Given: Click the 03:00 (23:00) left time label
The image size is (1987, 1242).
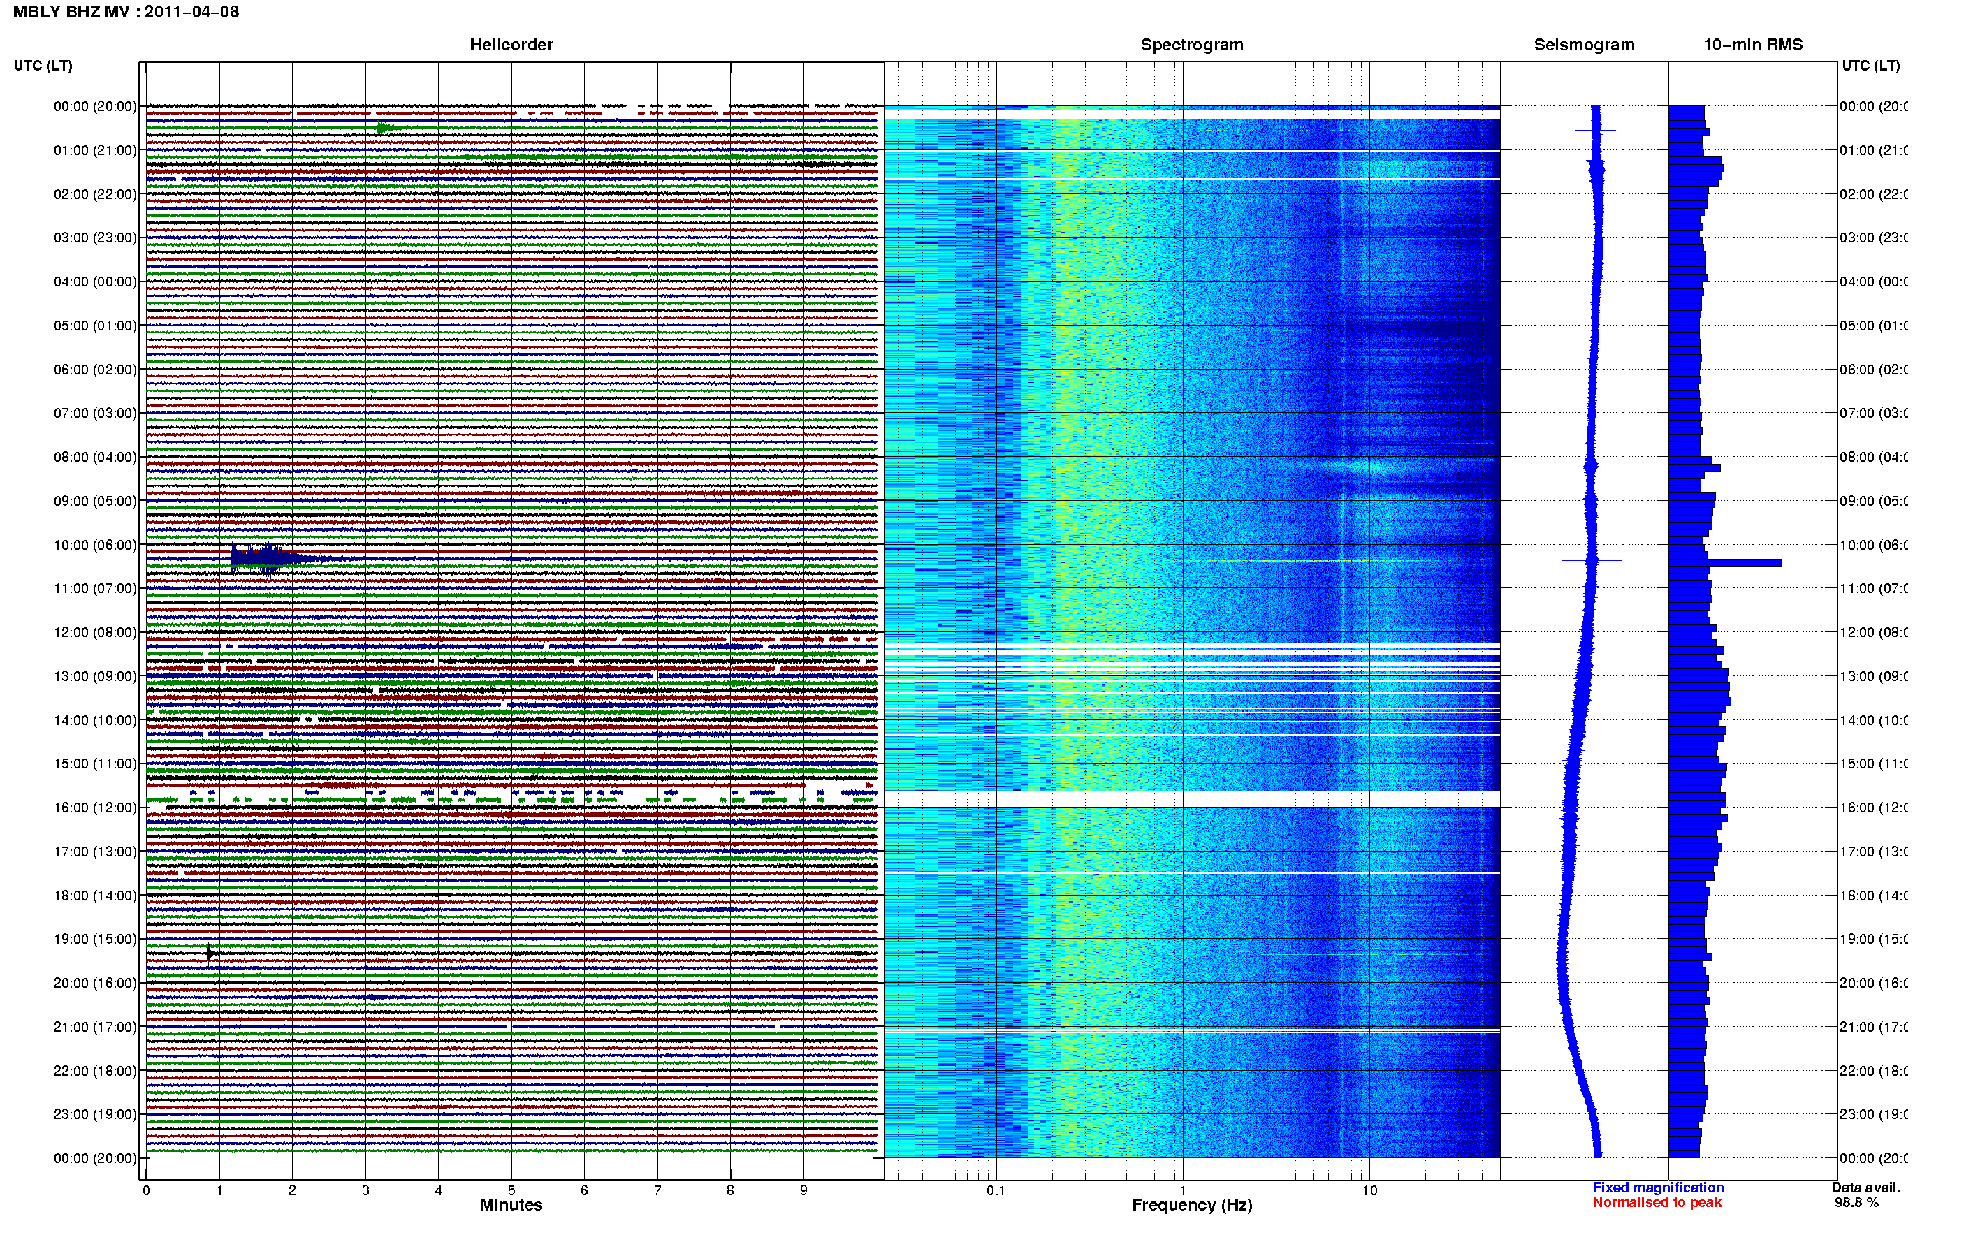Looking at the screenshot, I should point(95,238).
